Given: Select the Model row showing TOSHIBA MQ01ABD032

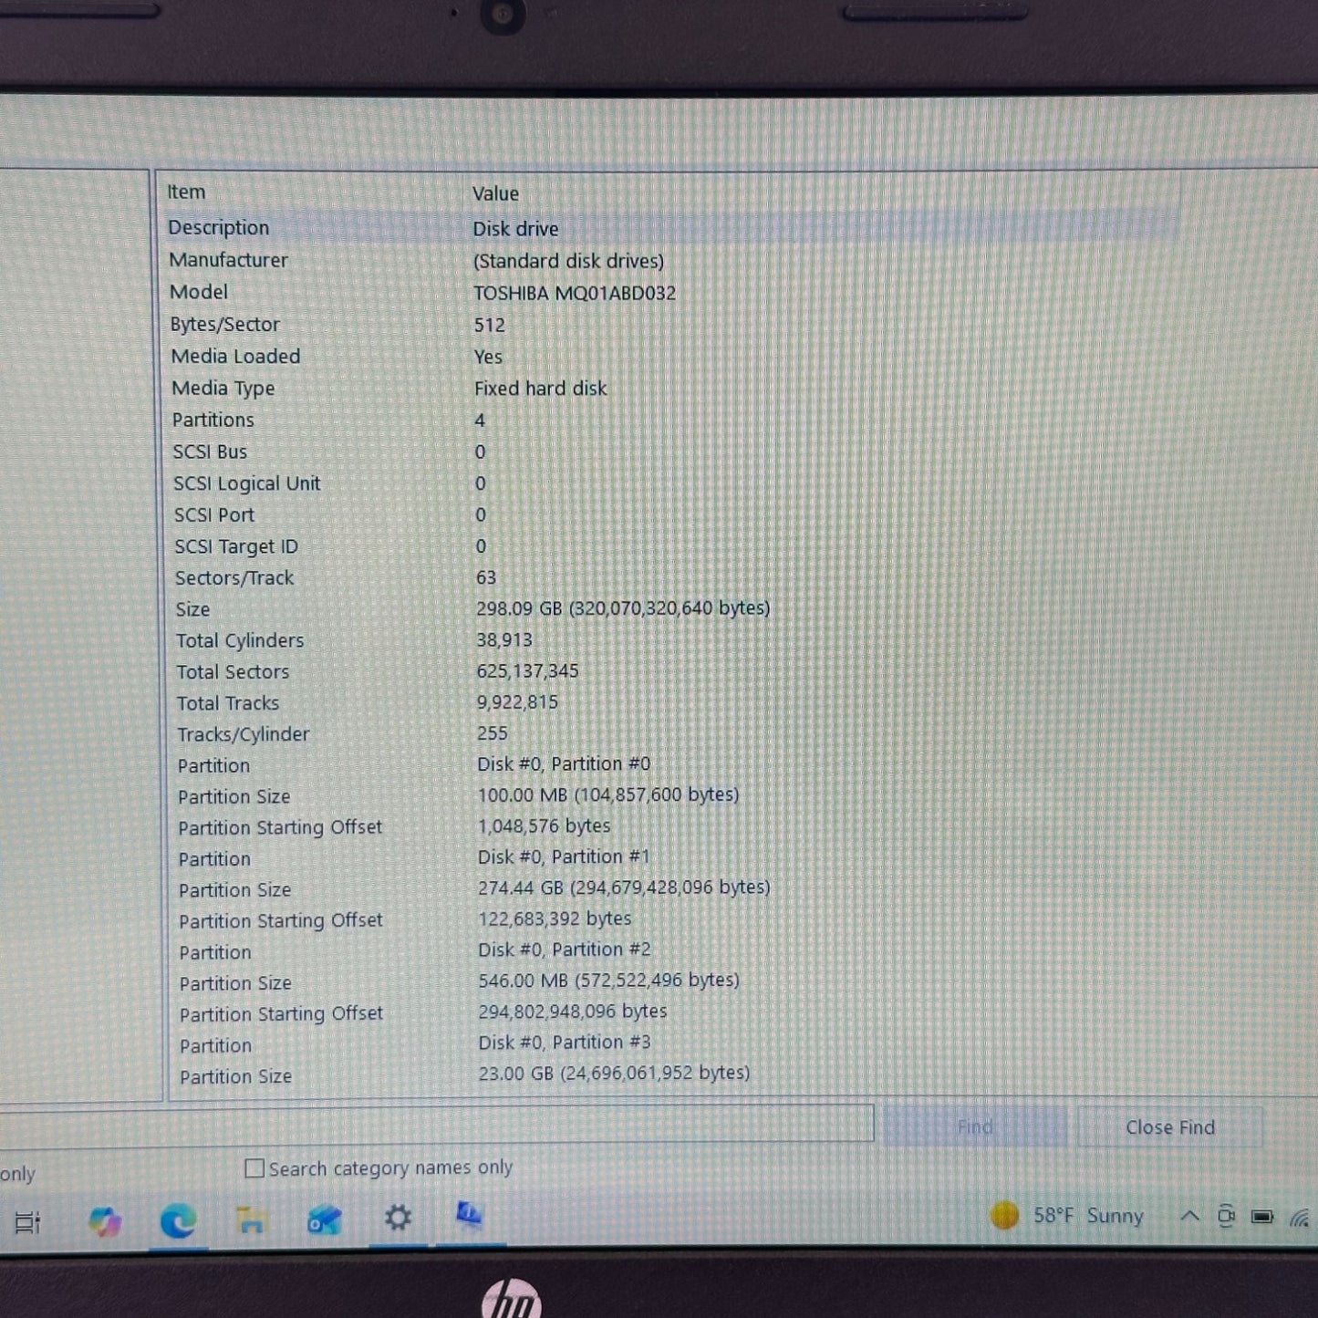Looking at the screenshot, I should (x=574, y=293).
